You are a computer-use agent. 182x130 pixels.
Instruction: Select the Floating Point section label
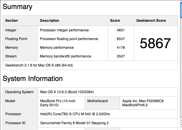click(16, 39)
